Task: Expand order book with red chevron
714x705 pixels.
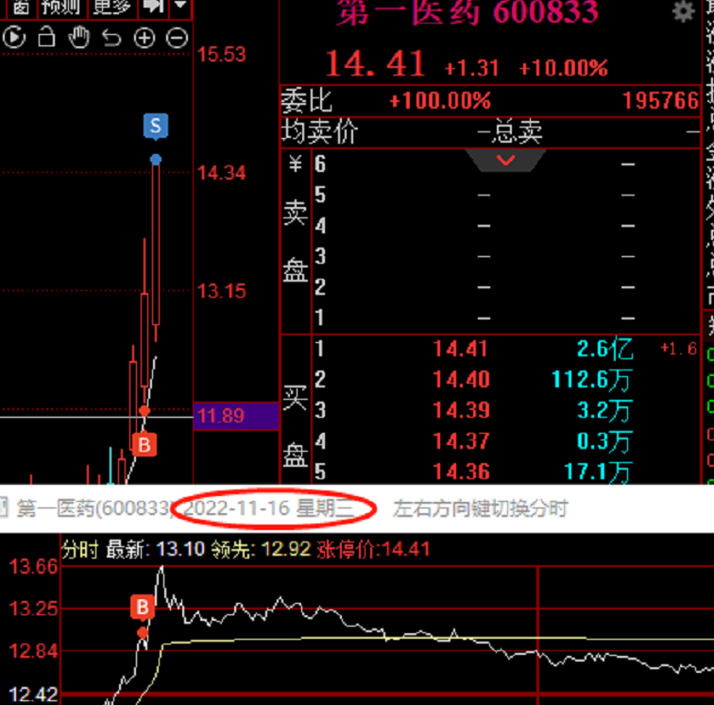Action: point(505,160)
